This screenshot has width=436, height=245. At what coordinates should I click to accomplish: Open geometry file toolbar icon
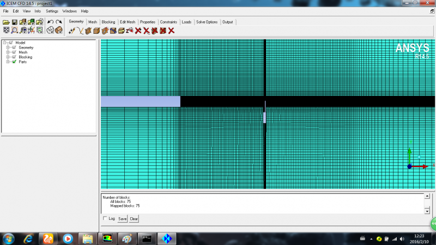(23, 22)
